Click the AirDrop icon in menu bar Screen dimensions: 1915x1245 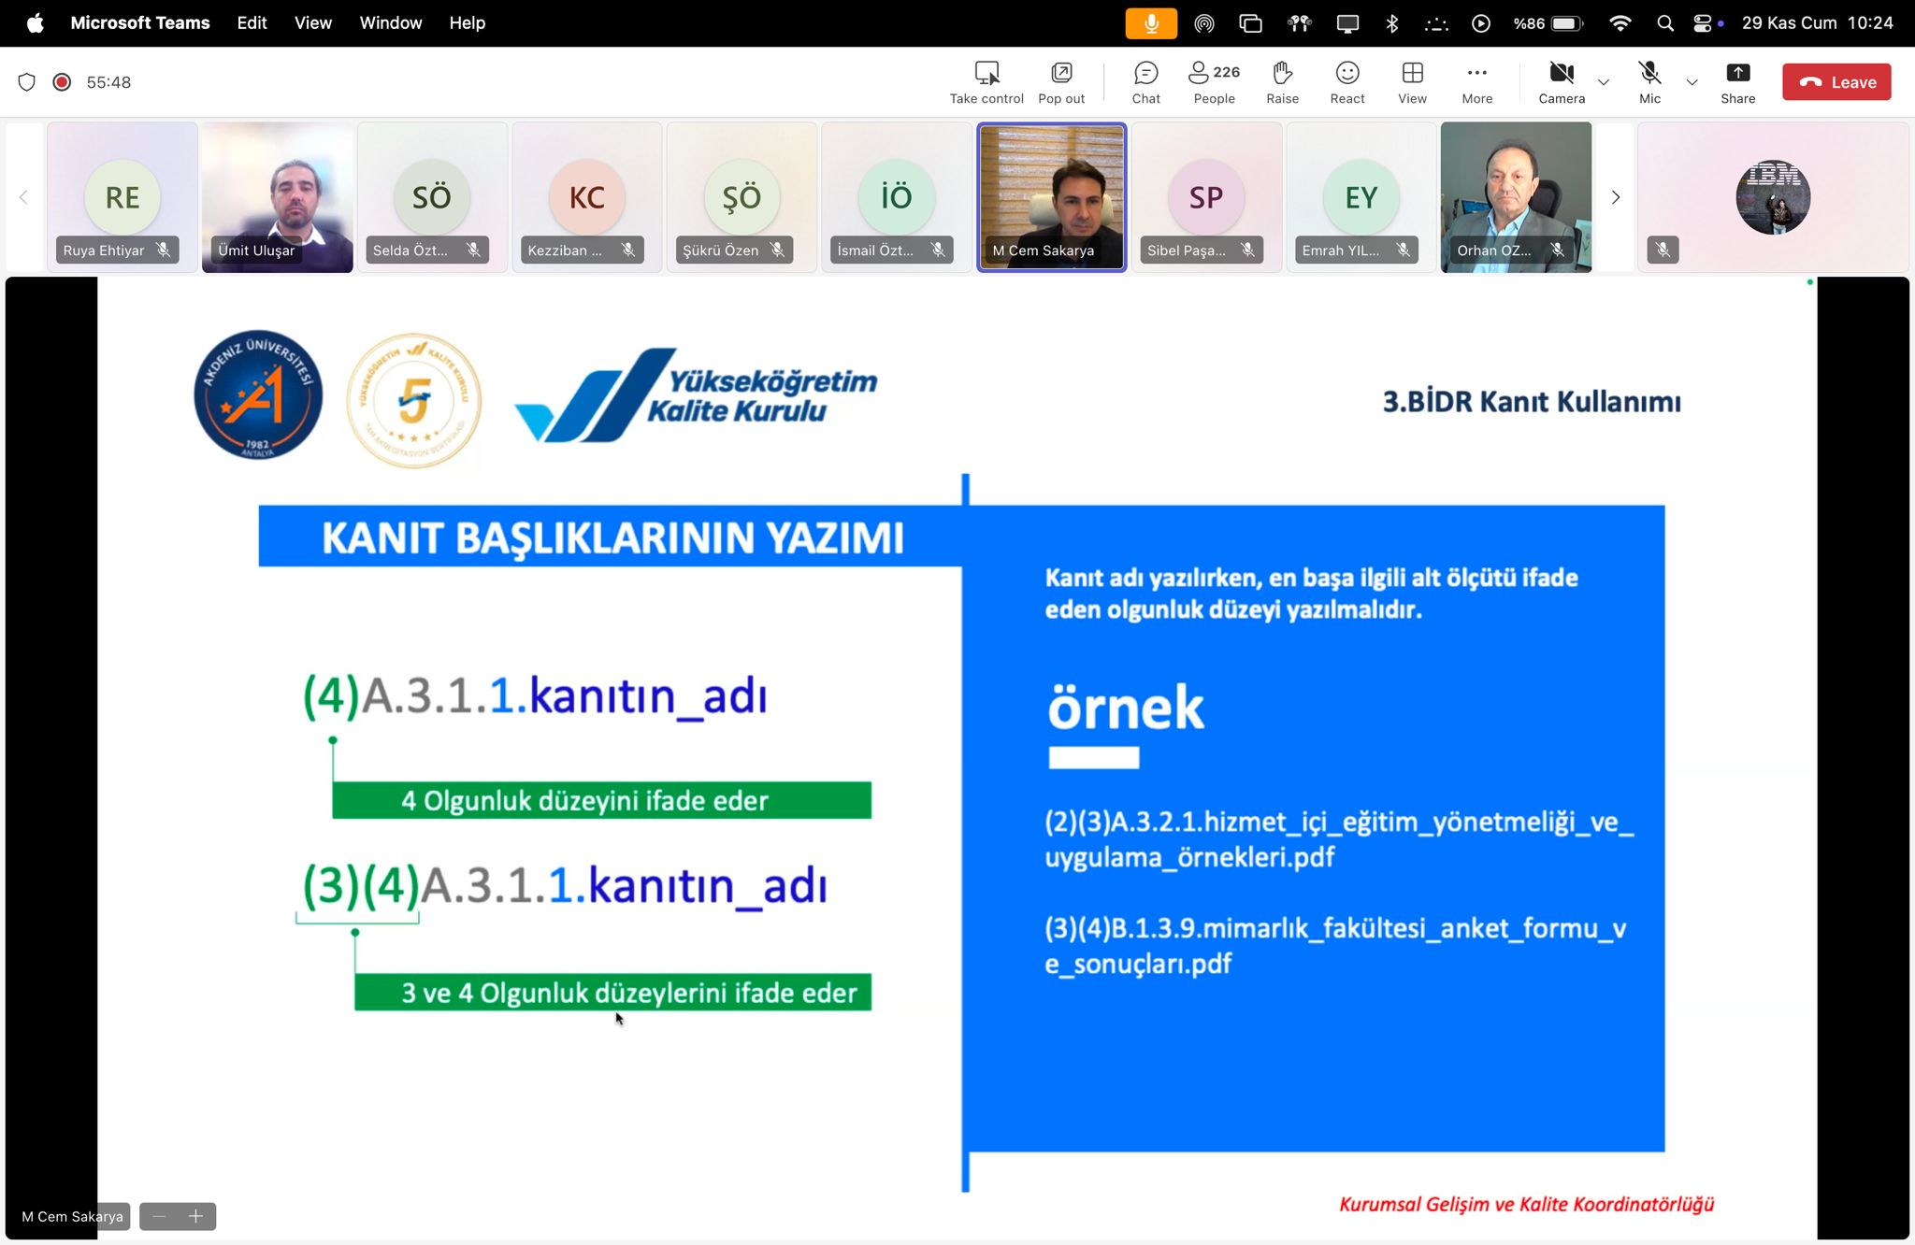(1204, 23)
